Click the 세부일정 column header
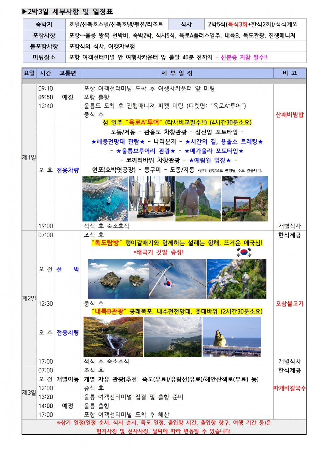The image size is (314, 449). point(177,73)
